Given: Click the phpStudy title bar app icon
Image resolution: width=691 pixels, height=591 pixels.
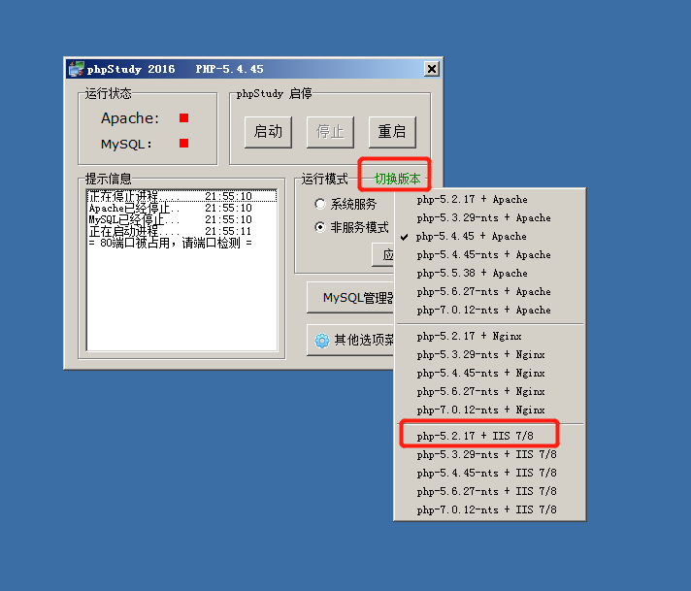Looking at the screenshot, I should tap(77, 69).
